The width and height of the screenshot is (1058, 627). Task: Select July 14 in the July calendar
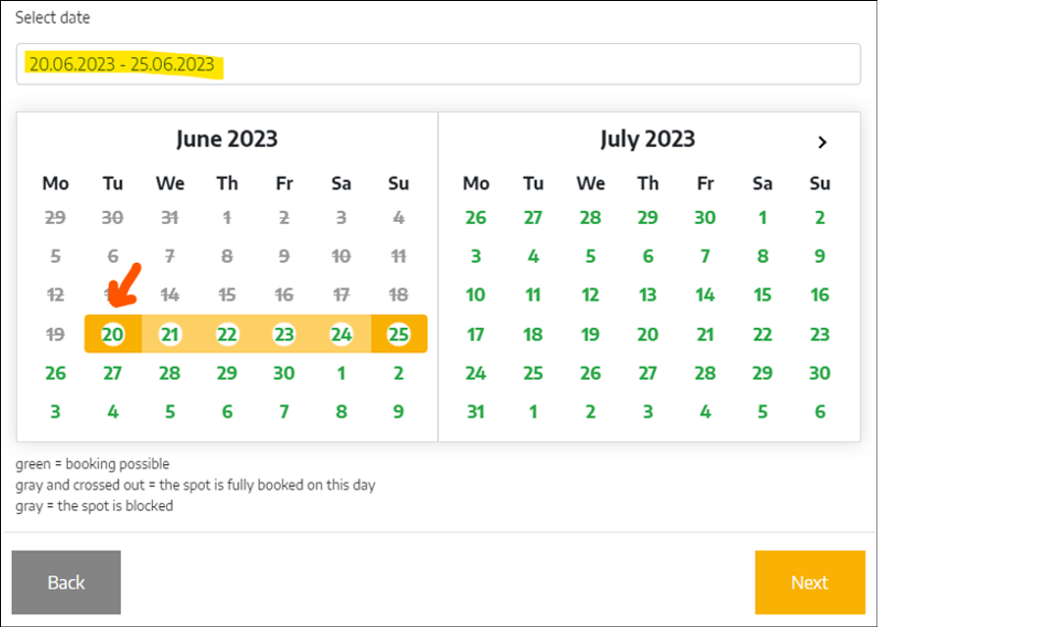(705, 295)
